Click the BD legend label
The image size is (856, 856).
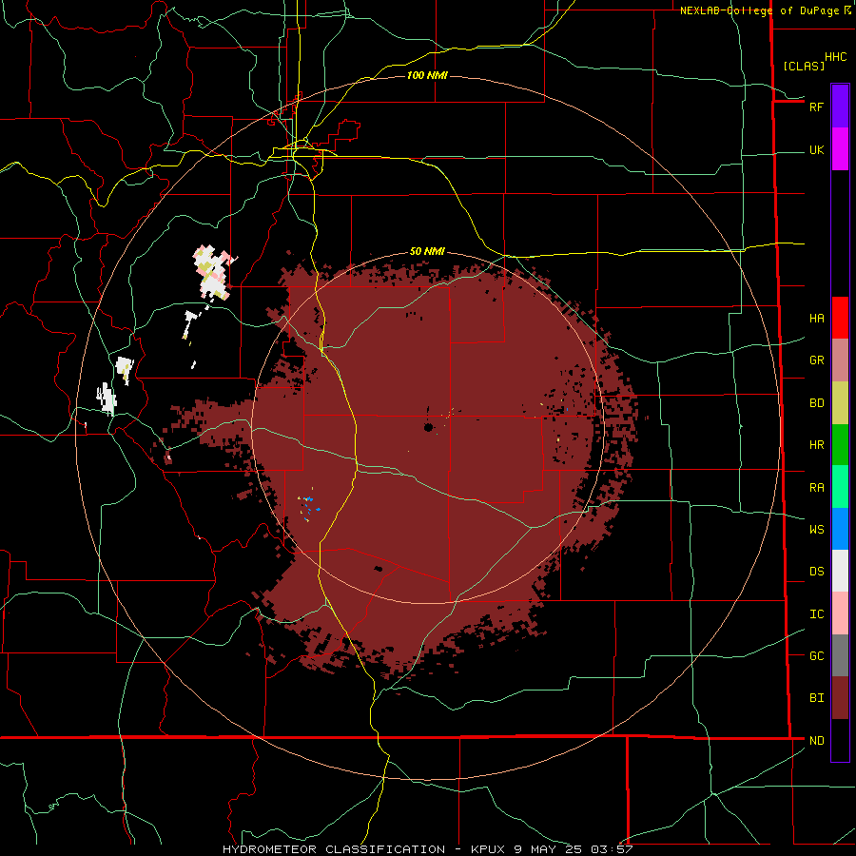point(816,403)
